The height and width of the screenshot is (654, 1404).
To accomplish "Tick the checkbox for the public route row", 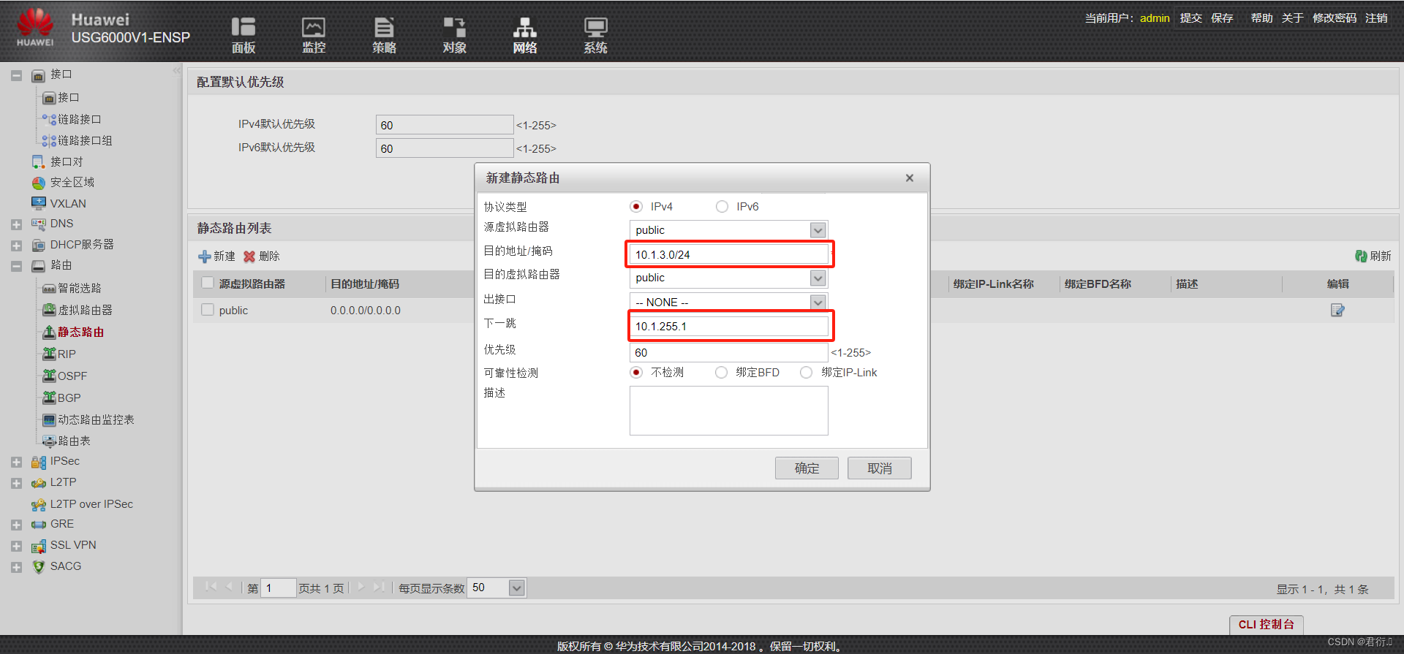I will click(x=208, y=310).
